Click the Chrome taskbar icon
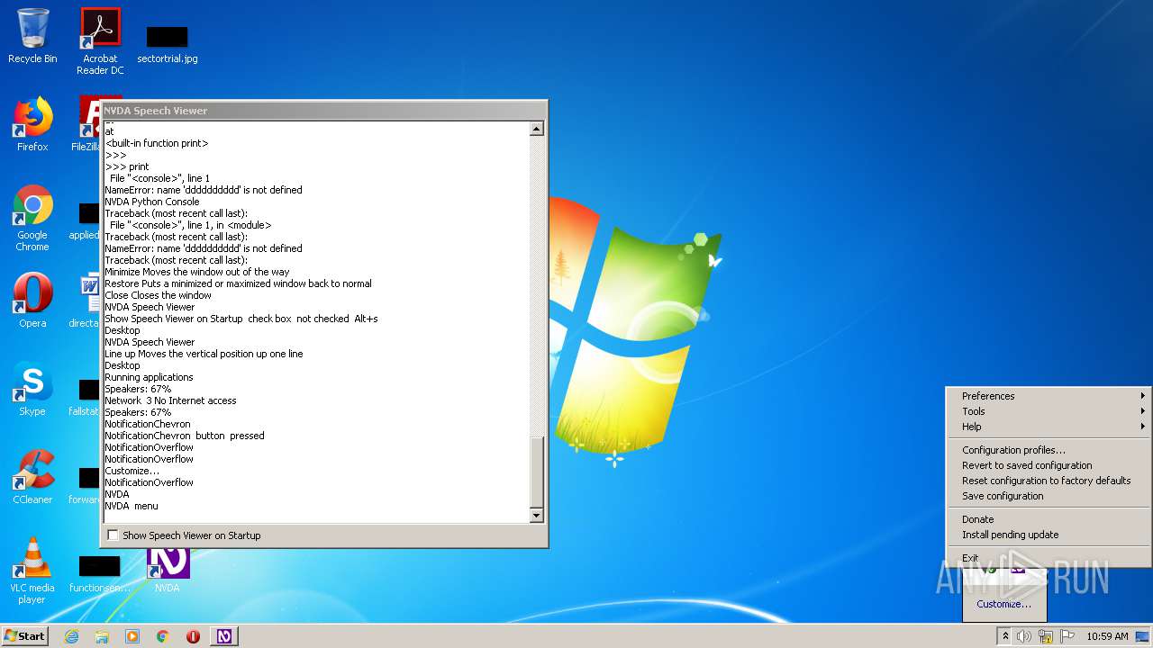The image size is (1153, 648). pos(163,636)
